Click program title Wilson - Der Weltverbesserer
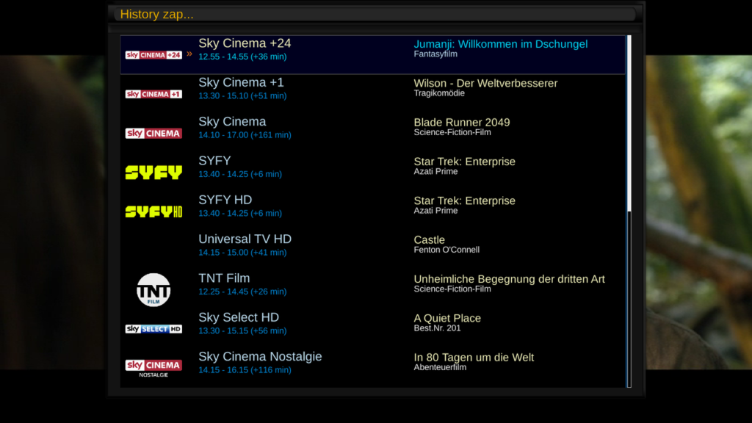 [485, 84]
